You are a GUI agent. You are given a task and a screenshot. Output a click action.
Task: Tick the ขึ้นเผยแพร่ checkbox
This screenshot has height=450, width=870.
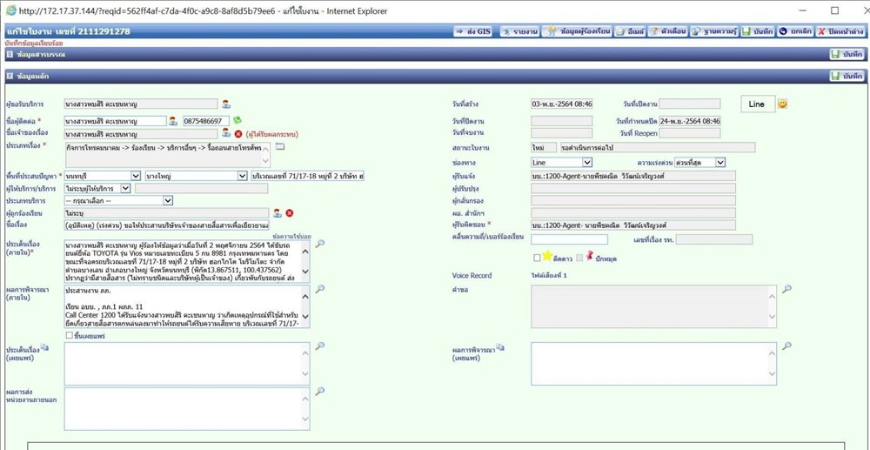point(70,335)
